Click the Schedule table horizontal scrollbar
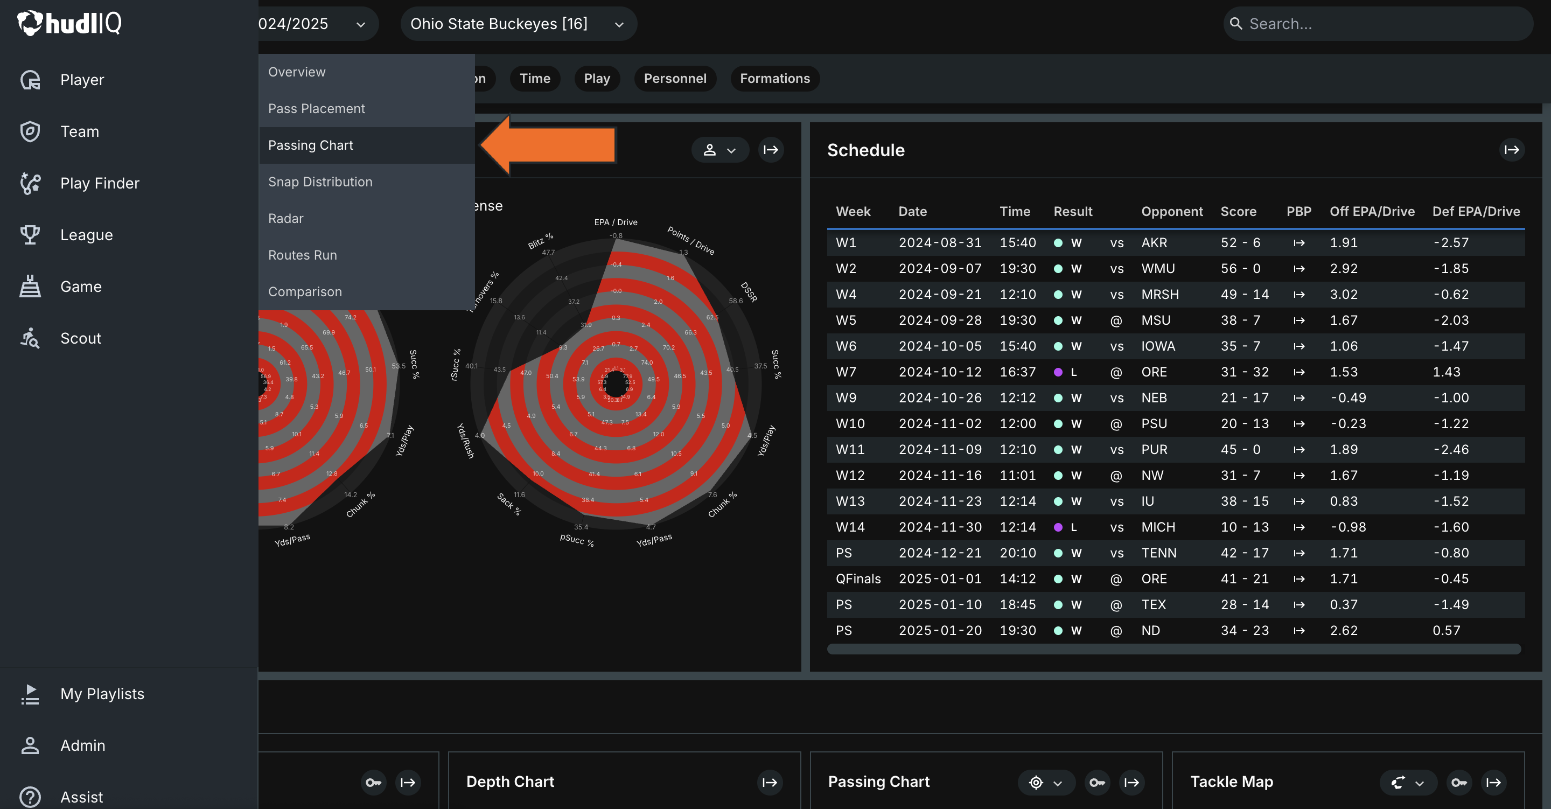This screenshot has width=1551, height=809. click(1174, 649)
